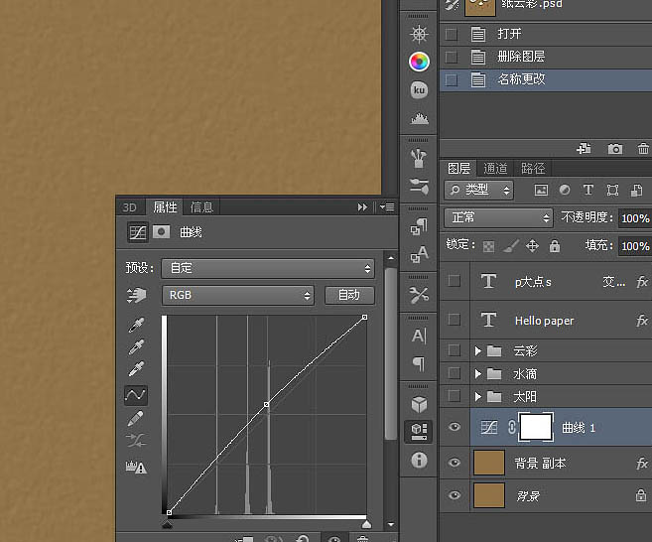Toggle history source box for 打开
The image size is (652, 542).
[x=452, y=34]
